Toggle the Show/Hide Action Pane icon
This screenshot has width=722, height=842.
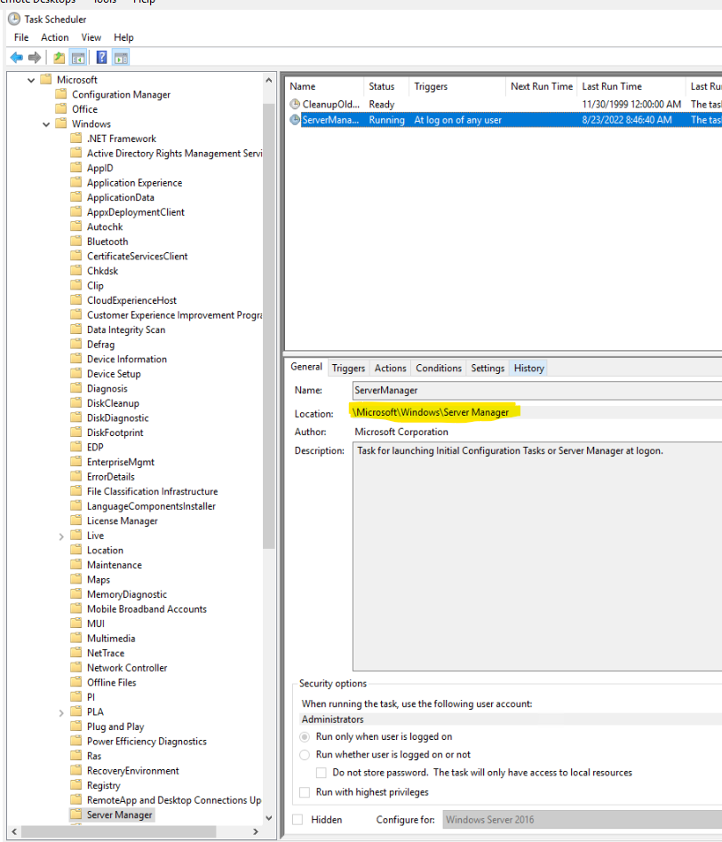(122, 58)
